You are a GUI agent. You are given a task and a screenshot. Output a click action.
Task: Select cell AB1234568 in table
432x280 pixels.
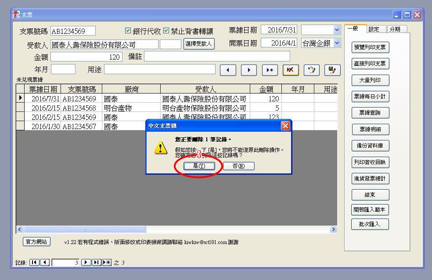click(81, 108)
